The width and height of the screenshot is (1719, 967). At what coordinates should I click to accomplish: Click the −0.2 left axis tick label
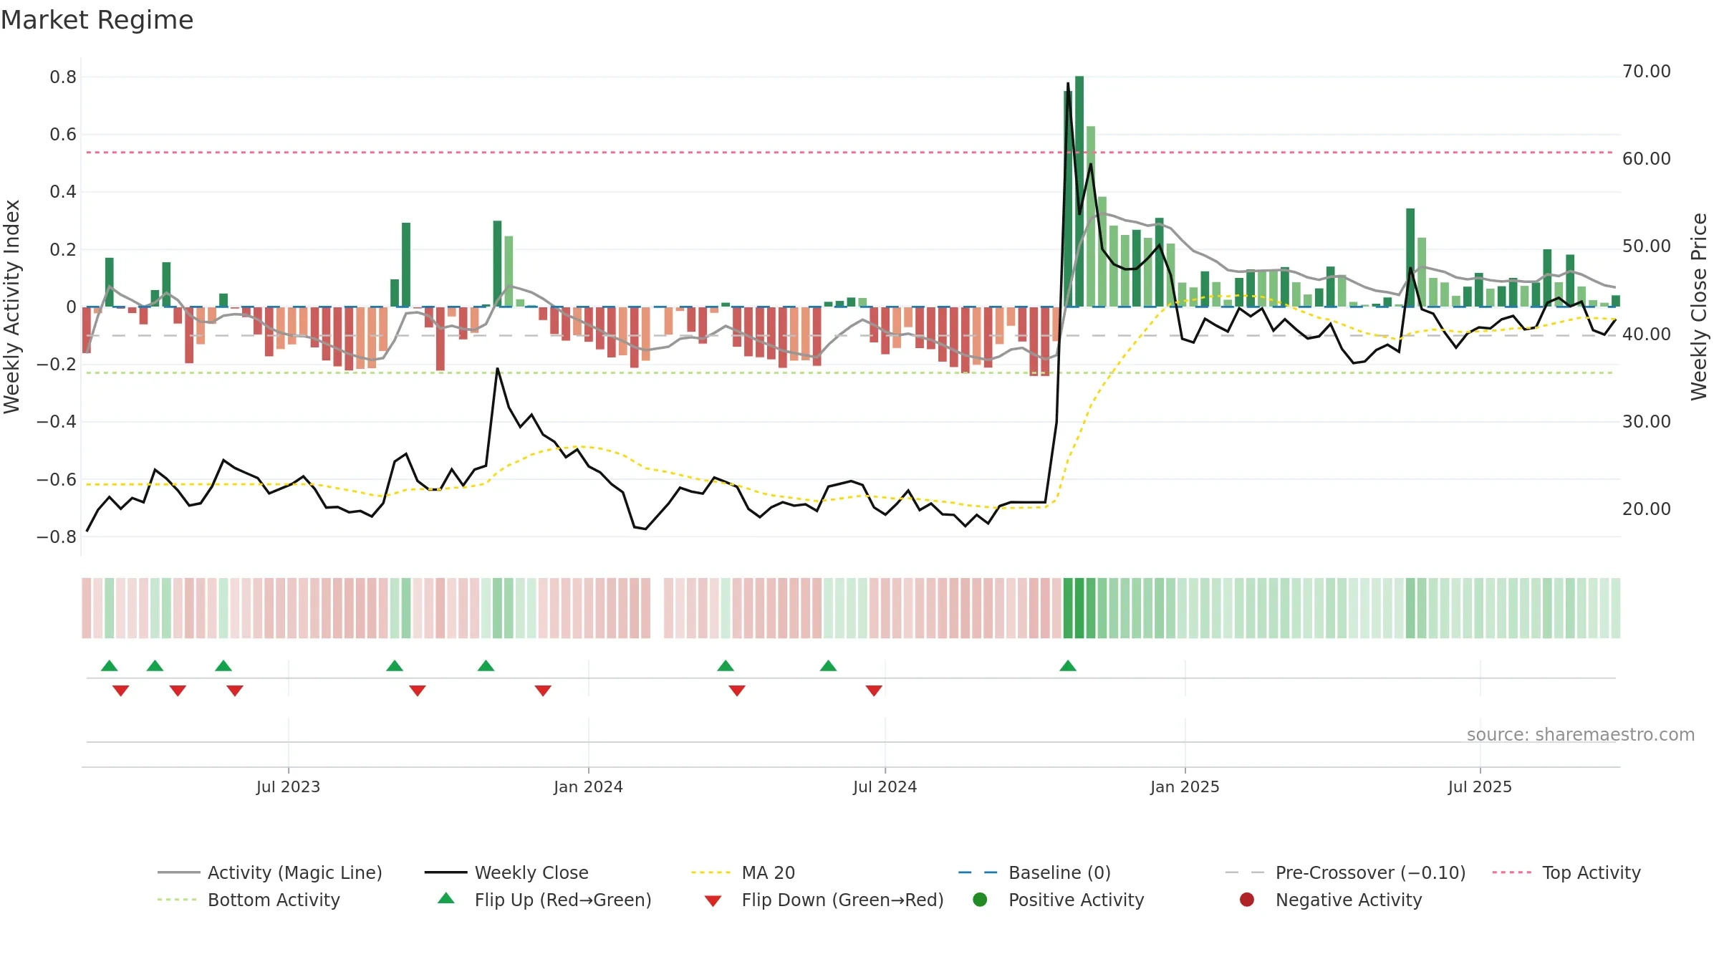click(x=57, y=364)
